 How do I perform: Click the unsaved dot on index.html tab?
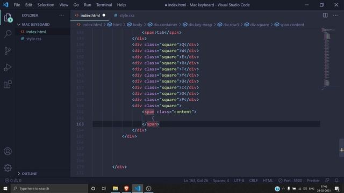coord(104,16)
